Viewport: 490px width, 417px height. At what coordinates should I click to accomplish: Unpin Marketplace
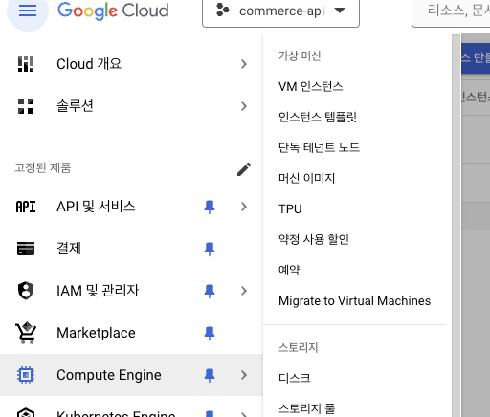(x=210, y=333)
